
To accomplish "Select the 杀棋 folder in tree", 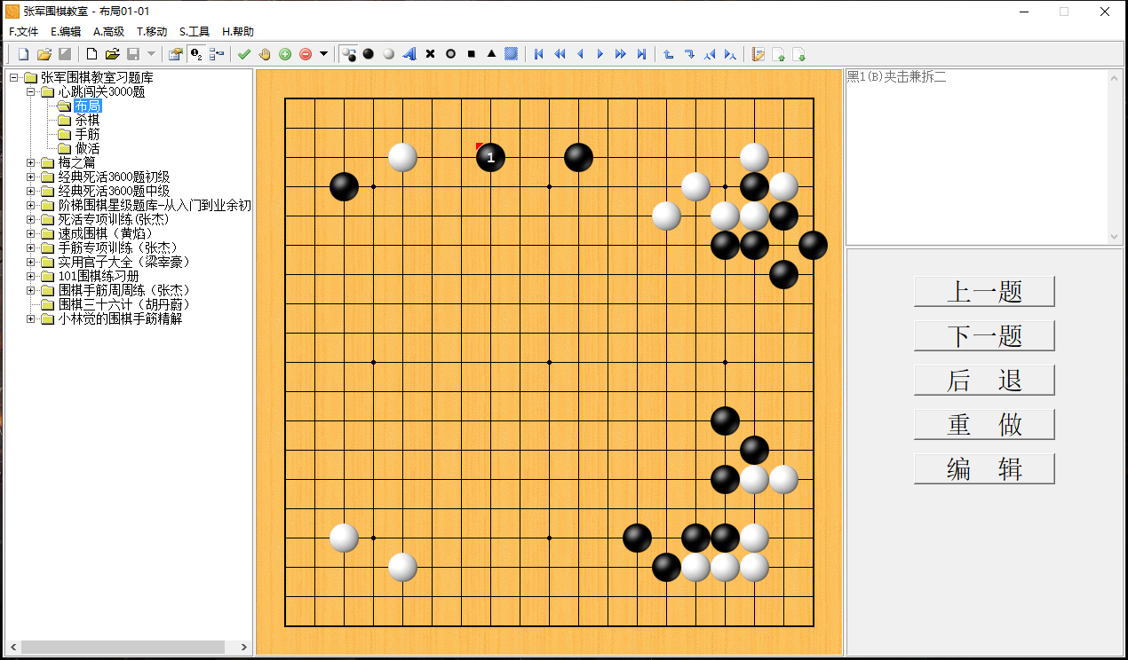I will [87, 120].
